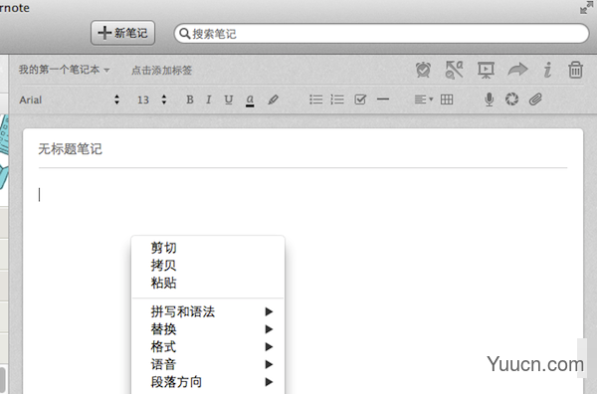Open the Arial font dropdown
The width and height of the screenshot is (597, 394).
click(x=70, y=99)
